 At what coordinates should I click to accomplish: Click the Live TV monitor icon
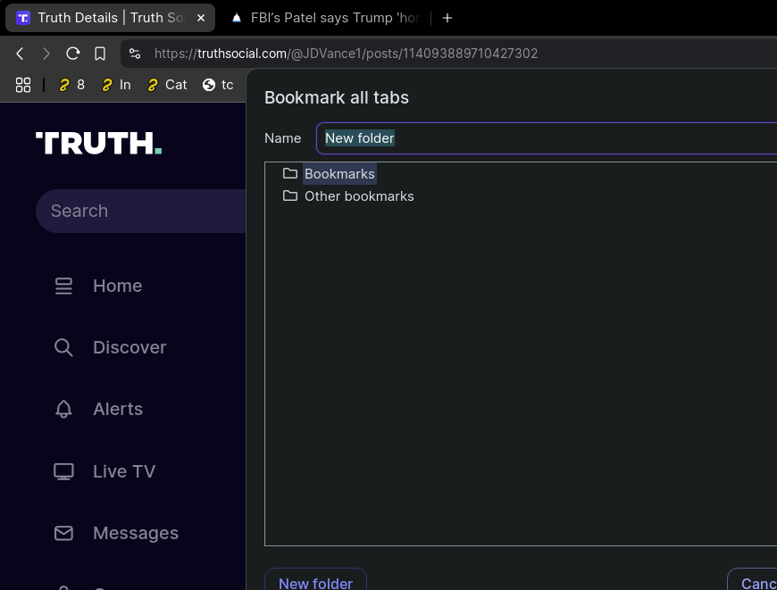(x=63, y=471)
